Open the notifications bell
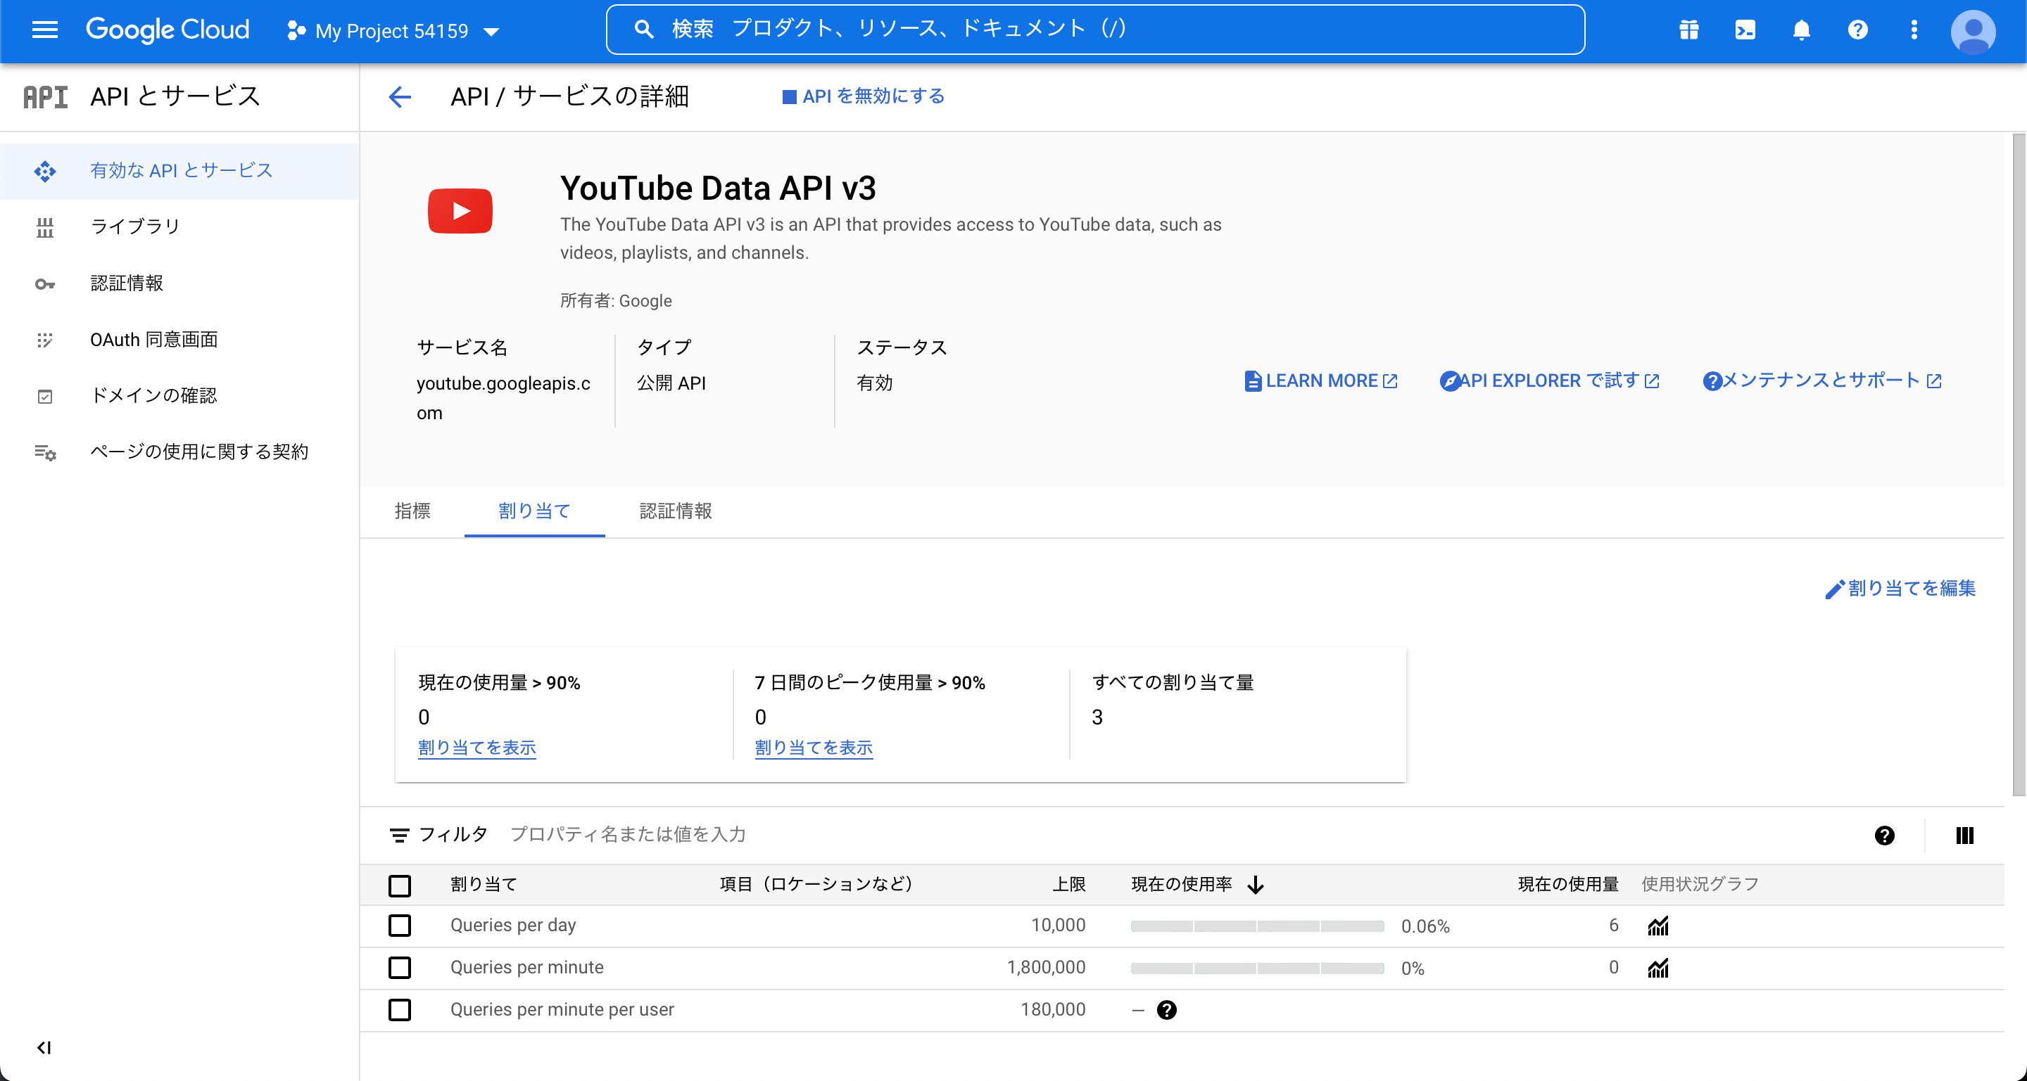This screenshot has height=1081, width=2027. click(1802, 29)
